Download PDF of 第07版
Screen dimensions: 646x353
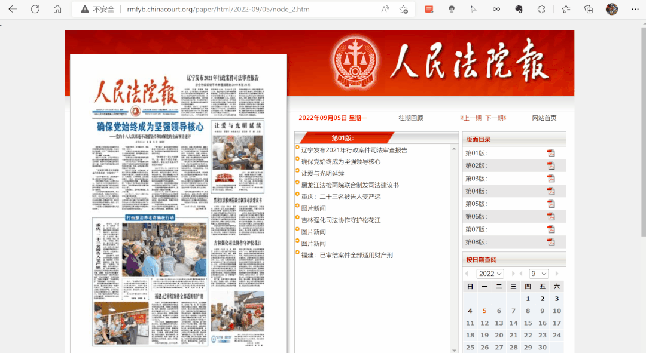pos(551,229)
